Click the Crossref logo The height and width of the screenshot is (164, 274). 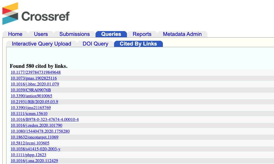36,13
